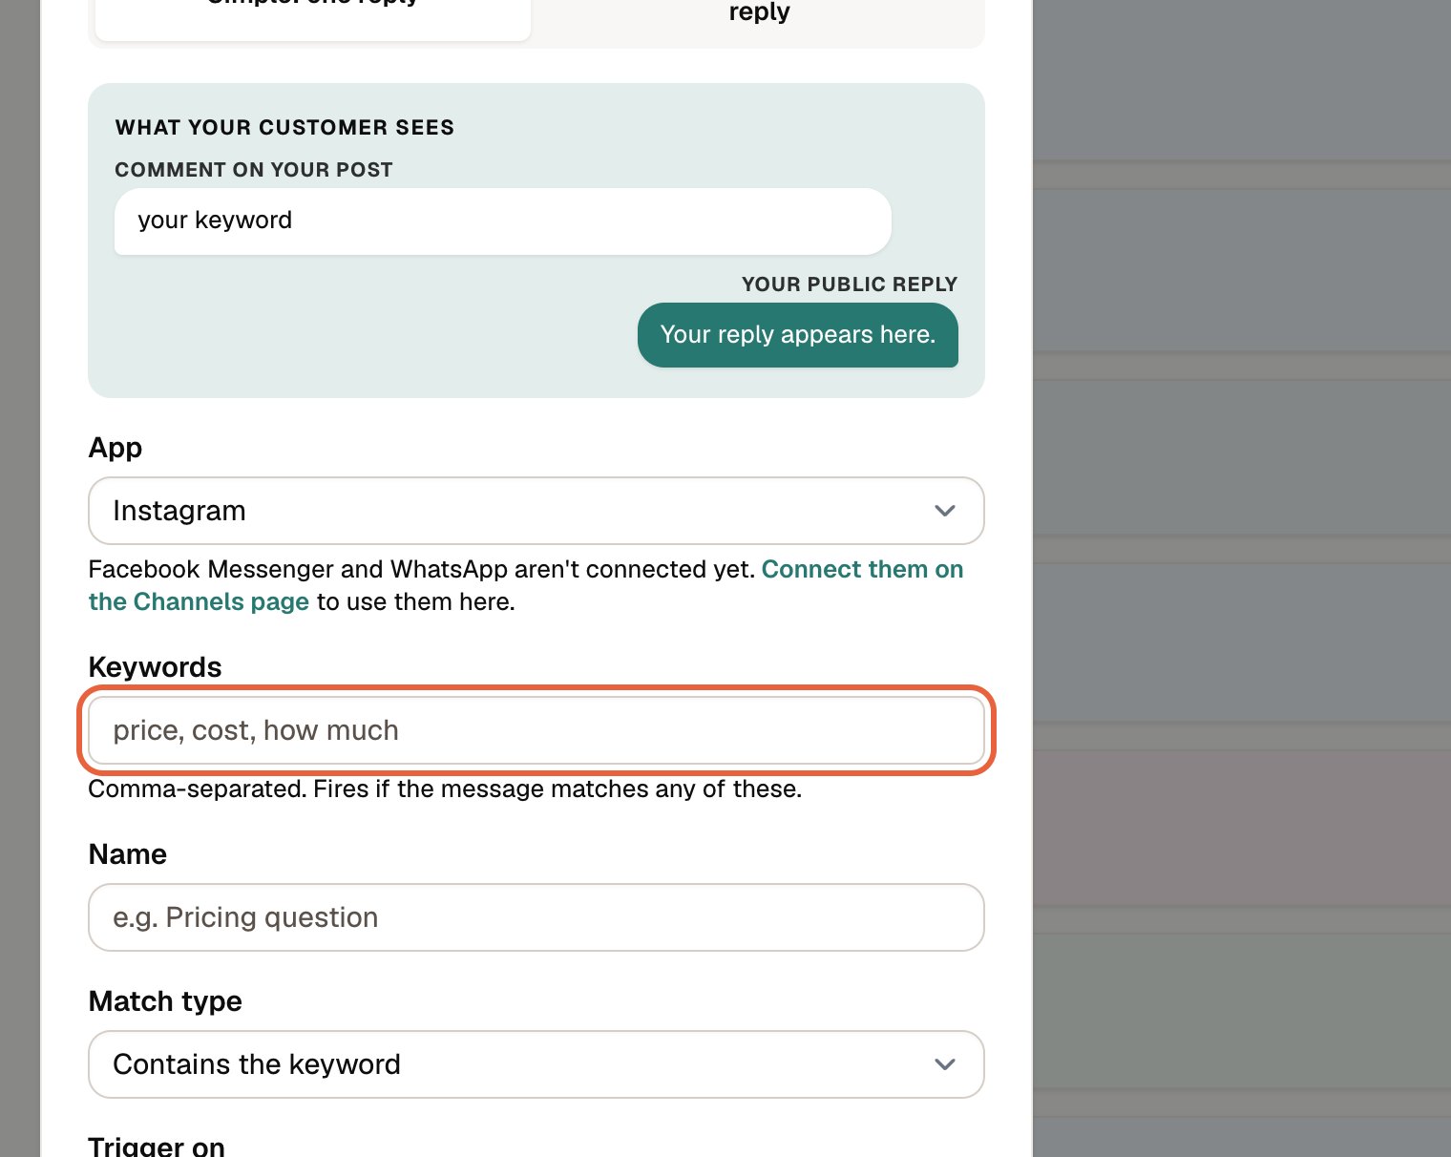This screenshot has height=1157, width=1451.
Task: Follow the Connect them on the Channels page link
Action: pos(526,585)
